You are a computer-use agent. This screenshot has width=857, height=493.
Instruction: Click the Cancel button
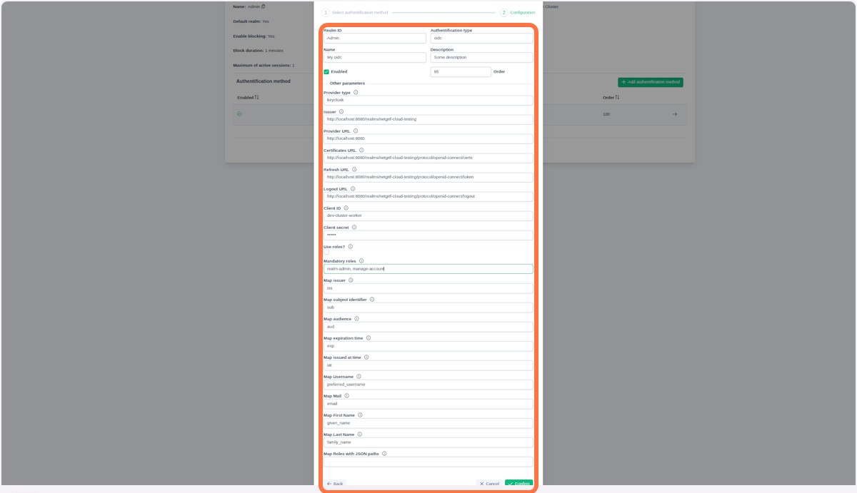pos(489,484)
